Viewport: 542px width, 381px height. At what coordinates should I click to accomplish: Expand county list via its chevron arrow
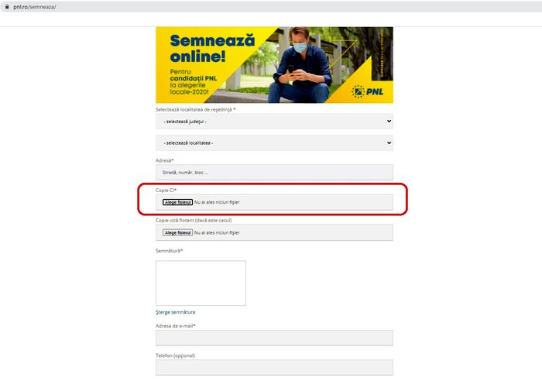point(389,122)
